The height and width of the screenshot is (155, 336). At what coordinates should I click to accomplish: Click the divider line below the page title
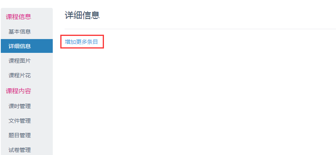coord(200,29)
